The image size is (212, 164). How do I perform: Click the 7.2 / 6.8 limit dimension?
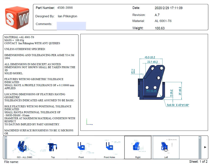133,71
